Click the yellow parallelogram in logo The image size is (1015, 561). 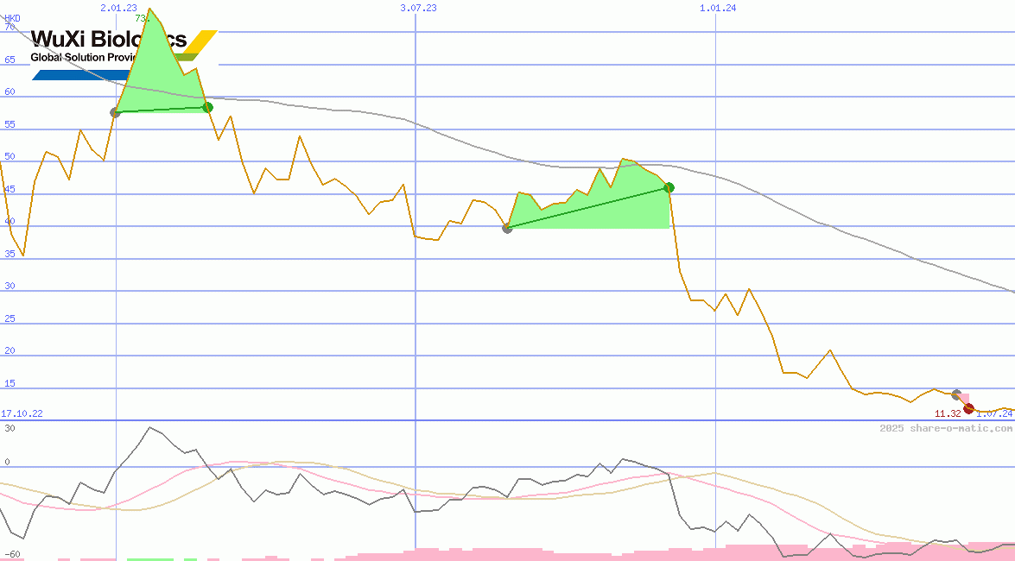(x=202, y=41)
